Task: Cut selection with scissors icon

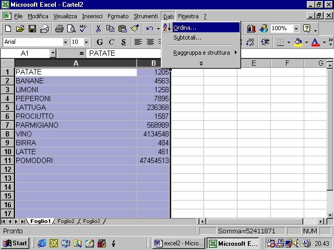Action: pyautogui.click(x=98, y=29)
